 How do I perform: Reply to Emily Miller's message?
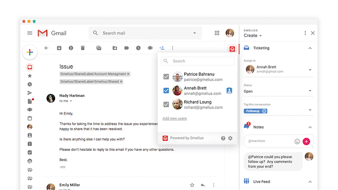coord(203,185)
